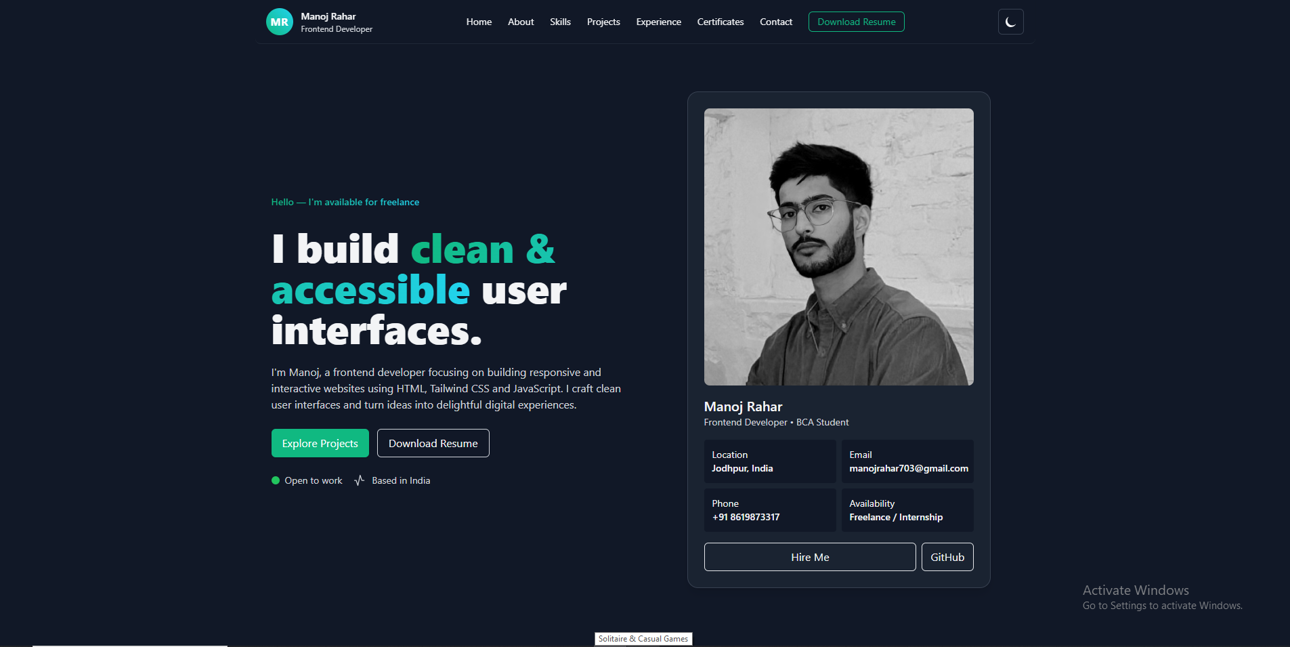Navigate to the Home menu item
This screenshot has height=647, width=1290.
[479, 22]
